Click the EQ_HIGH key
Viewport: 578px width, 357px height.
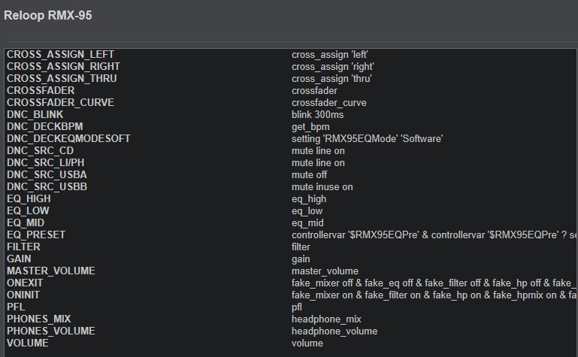pyautogui.click(x=29, y=198)
